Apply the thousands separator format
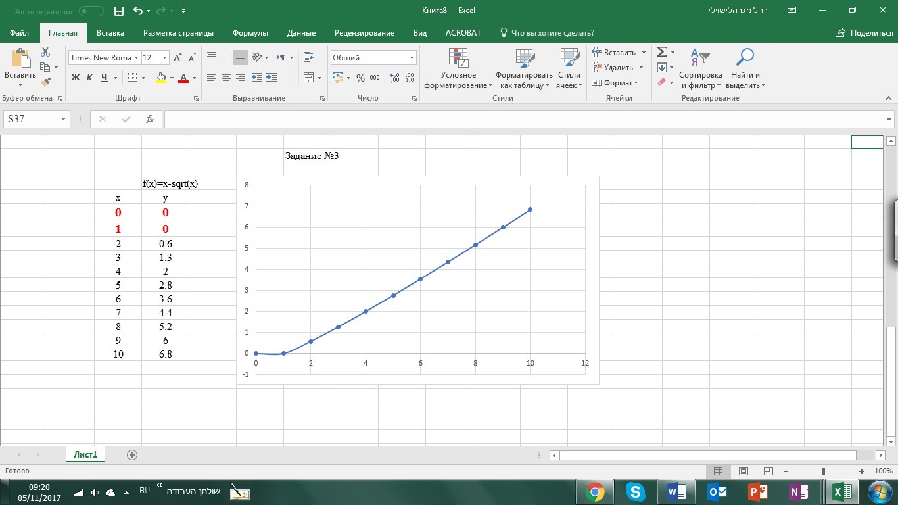This screenshot has height=505, width=898. pyautogui.click(x=375, y=78)
